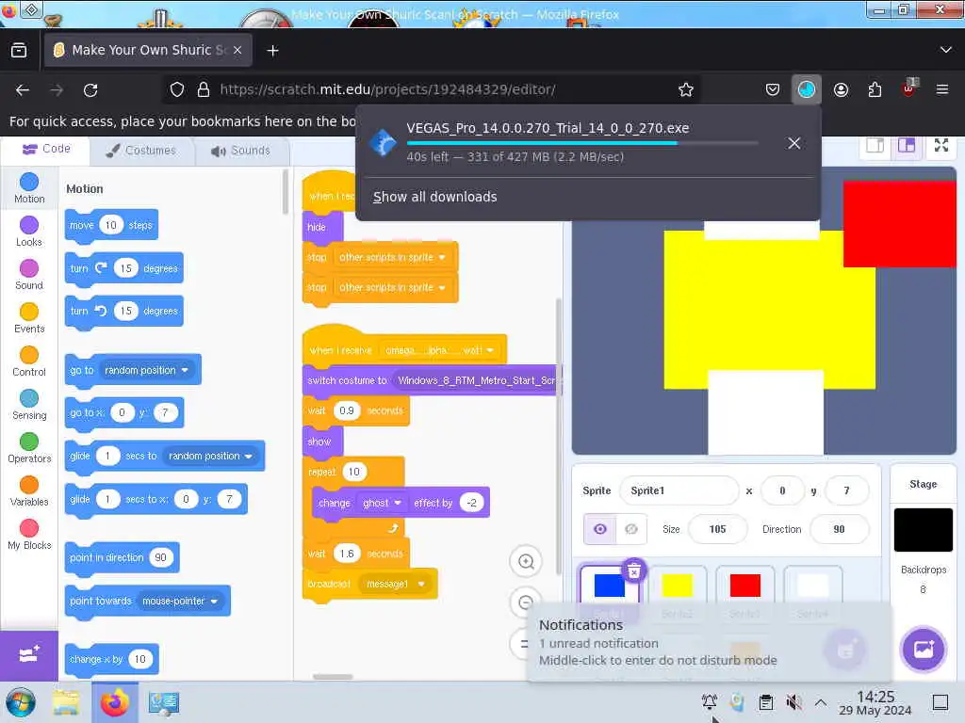Click the VEGAS Pro download progress bar

coord(581,143)
